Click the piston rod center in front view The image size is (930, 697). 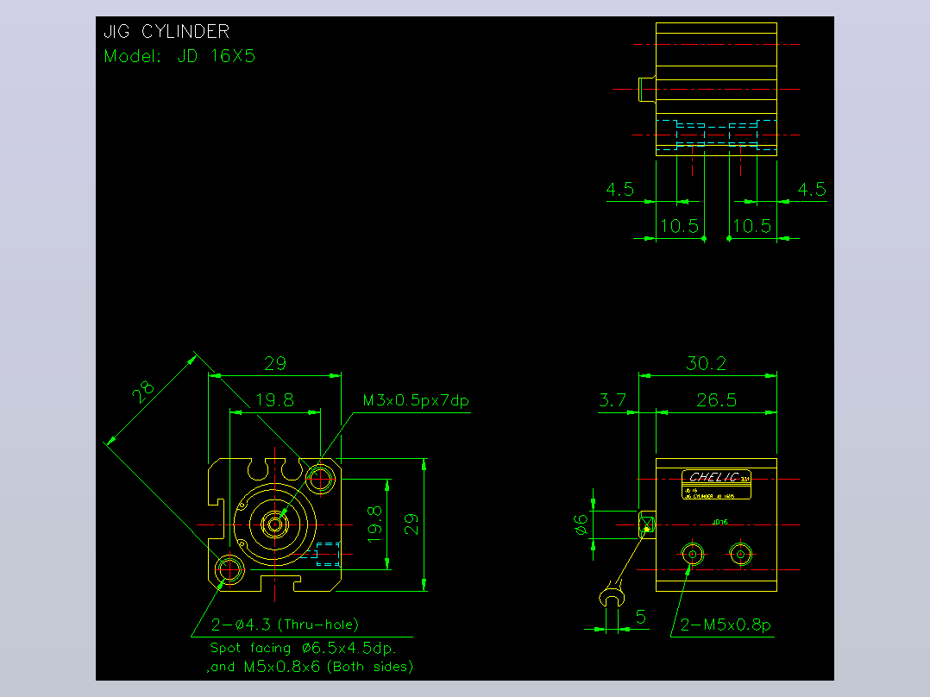pos(274,524)
